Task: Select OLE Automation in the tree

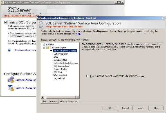Action: click(x=61, y=66)
